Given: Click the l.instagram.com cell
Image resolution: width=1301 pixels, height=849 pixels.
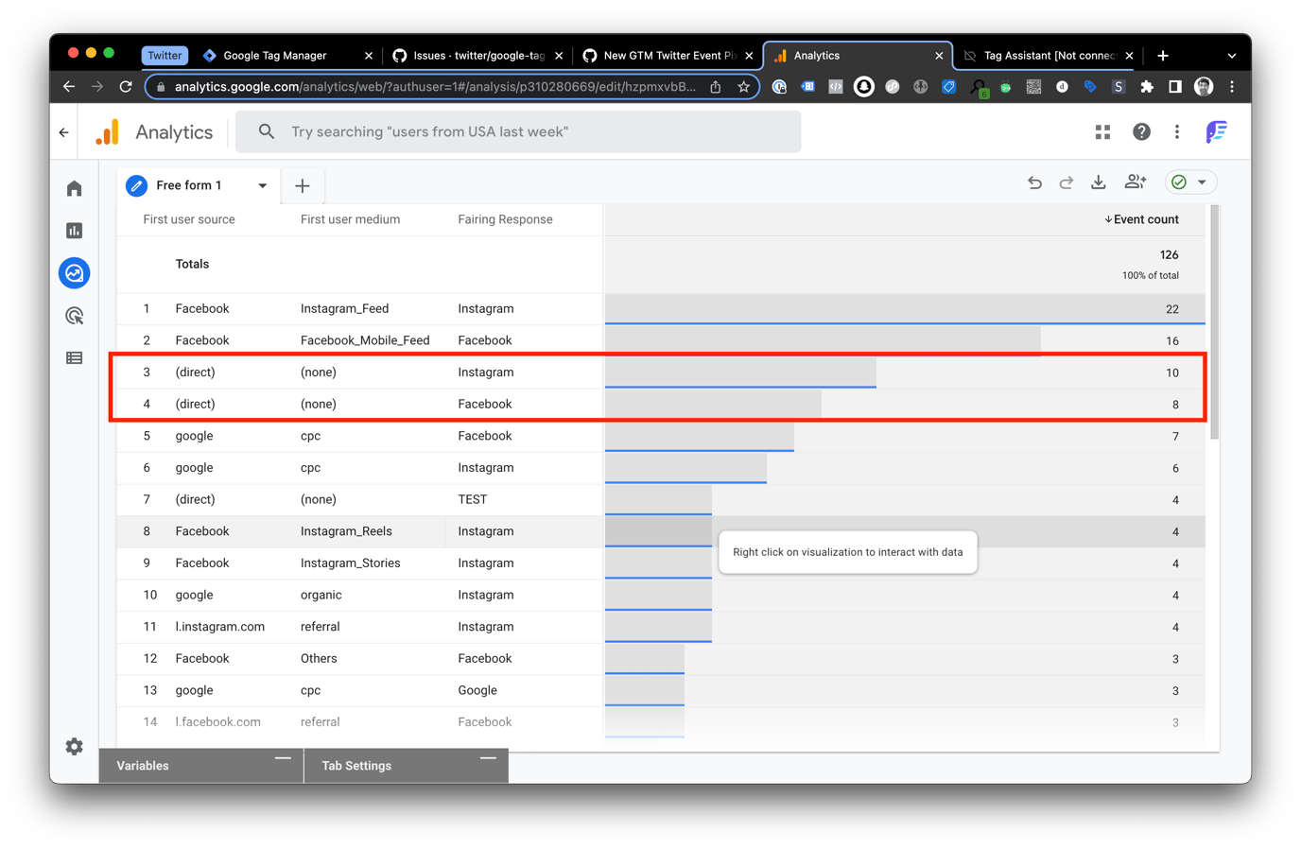Looking at the screenshot, I should pos(219,627).
